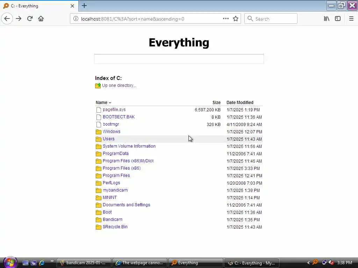Switch to Everything taskbar button
This screenshot has height=268, width=358.
point(196,263)
